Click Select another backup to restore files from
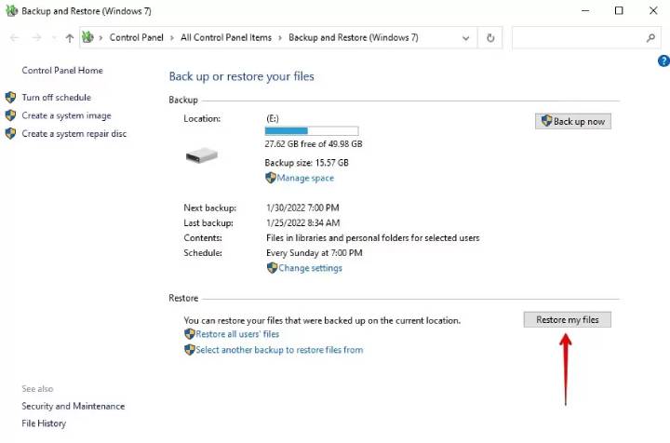Screen dimensions: 670x443 pos(279,350)
